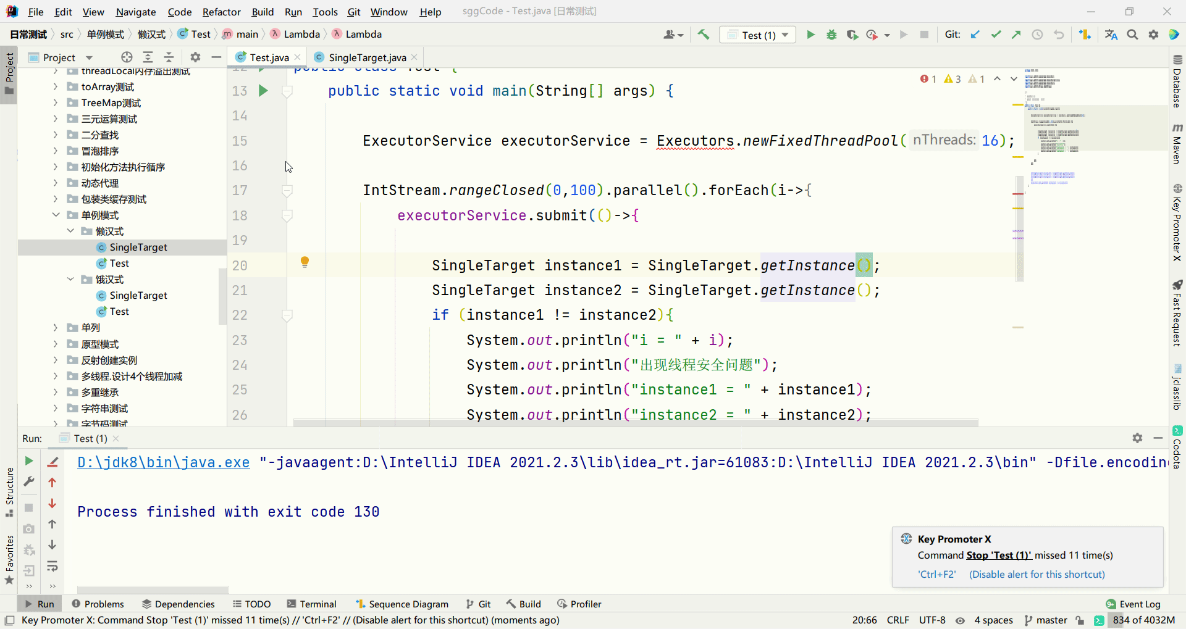Open the Test (1) run configuration dropdown

[758, 35]
